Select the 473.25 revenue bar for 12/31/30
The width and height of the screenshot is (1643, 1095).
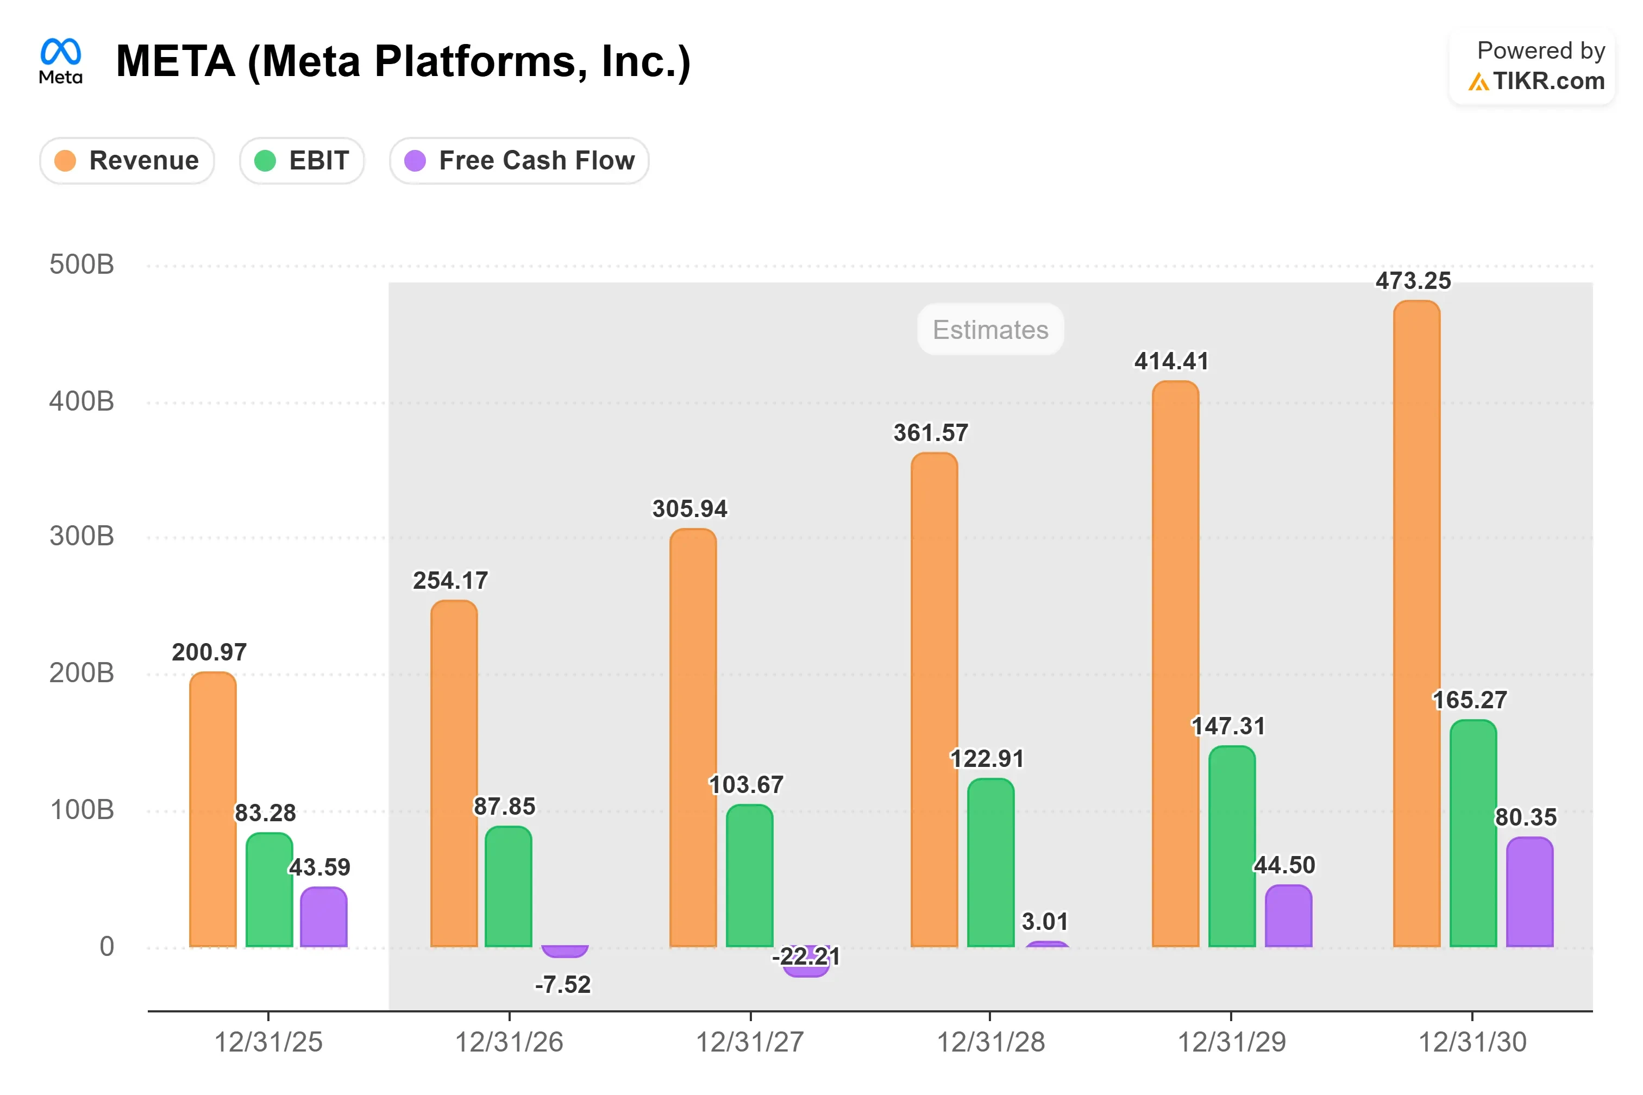point(1416,624)
